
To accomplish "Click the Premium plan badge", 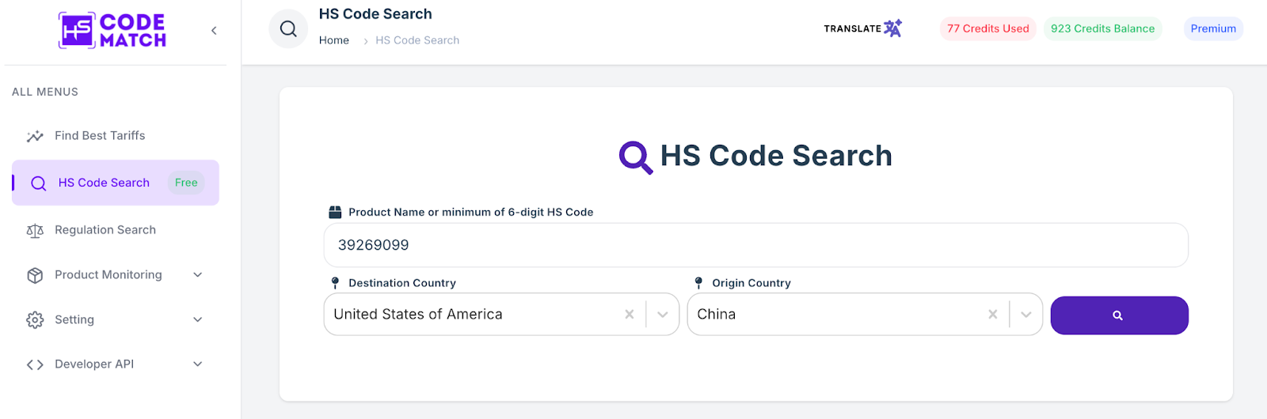I will [x=1213, y=28].
